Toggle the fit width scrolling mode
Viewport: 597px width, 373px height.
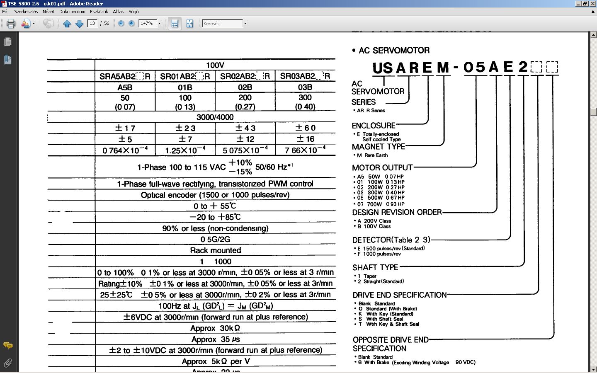click(x=175, y=24)
